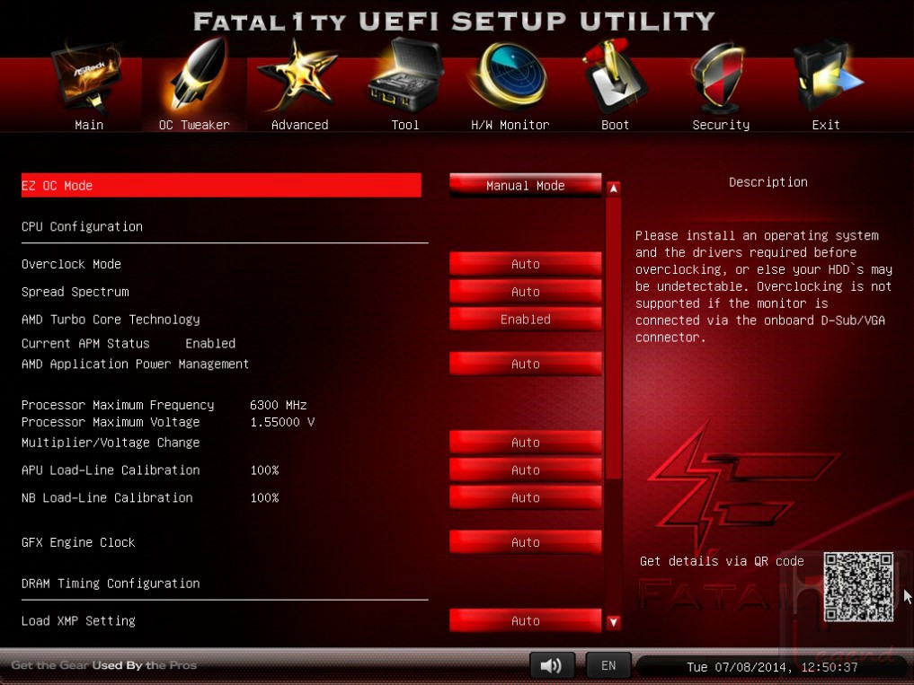Image resolution: width=914 pixels, height=685 pixels.
Task: Open the Boot joystick icon
Action: (615, 77)
